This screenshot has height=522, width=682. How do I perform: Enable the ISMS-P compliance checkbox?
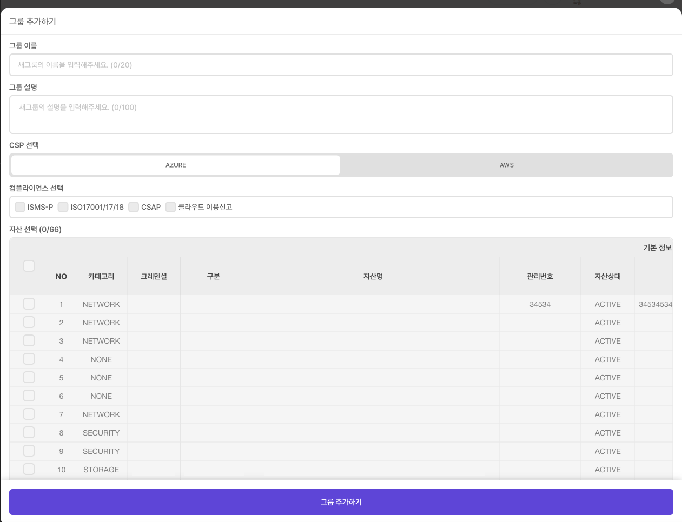(20, 207)
